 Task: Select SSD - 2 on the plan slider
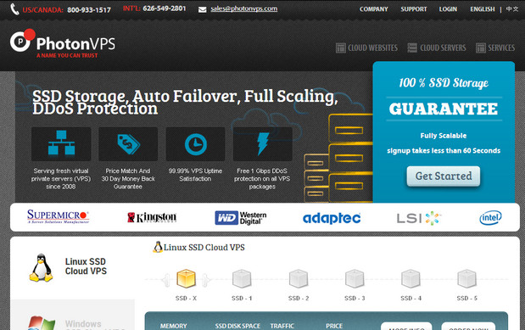(299, 279)
